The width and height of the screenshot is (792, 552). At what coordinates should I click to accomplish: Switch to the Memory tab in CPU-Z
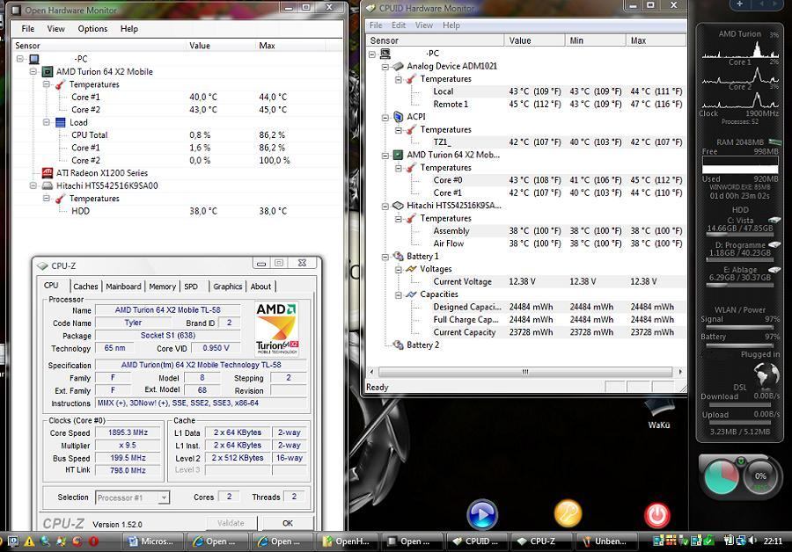tap(162, 286)
